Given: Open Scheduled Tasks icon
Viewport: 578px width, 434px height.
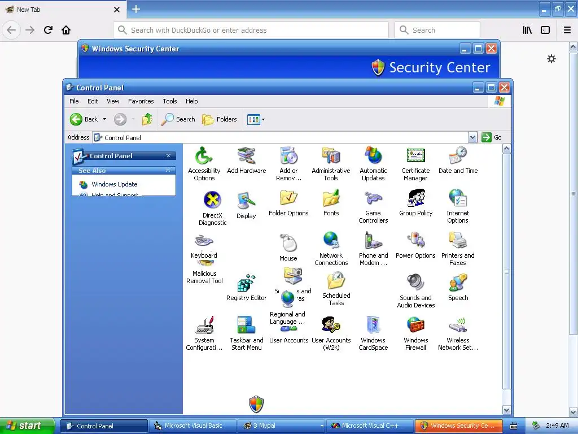Looking at the screenshot, I should [336, 289].
